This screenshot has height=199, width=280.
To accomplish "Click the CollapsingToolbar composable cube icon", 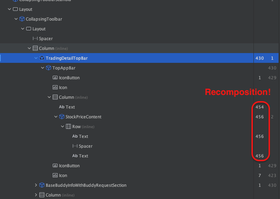I will pos(22,19).
